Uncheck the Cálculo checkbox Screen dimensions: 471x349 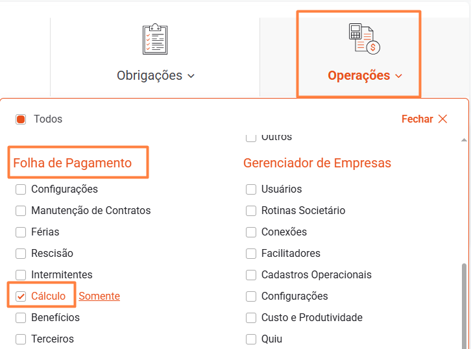21,296
